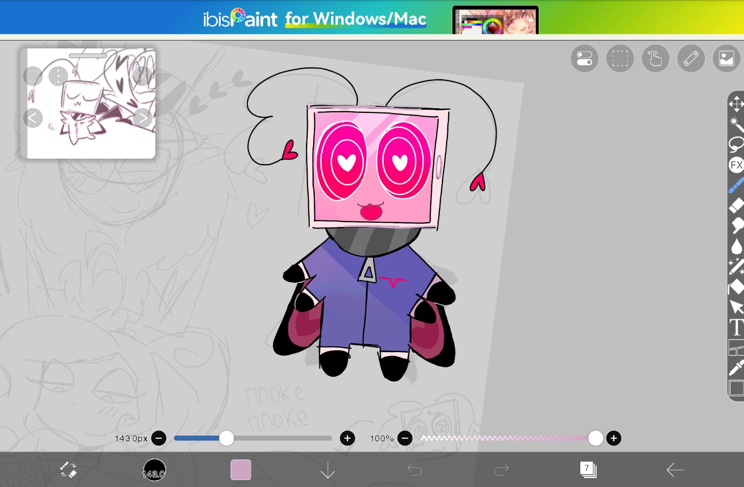Show previous reference image

33,118
